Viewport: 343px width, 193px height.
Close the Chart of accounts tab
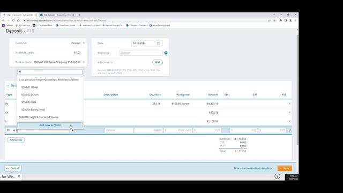36,15
